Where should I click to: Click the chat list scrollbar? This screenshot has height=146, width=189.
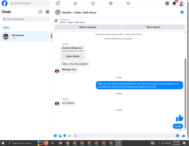(x=51, y=37)
